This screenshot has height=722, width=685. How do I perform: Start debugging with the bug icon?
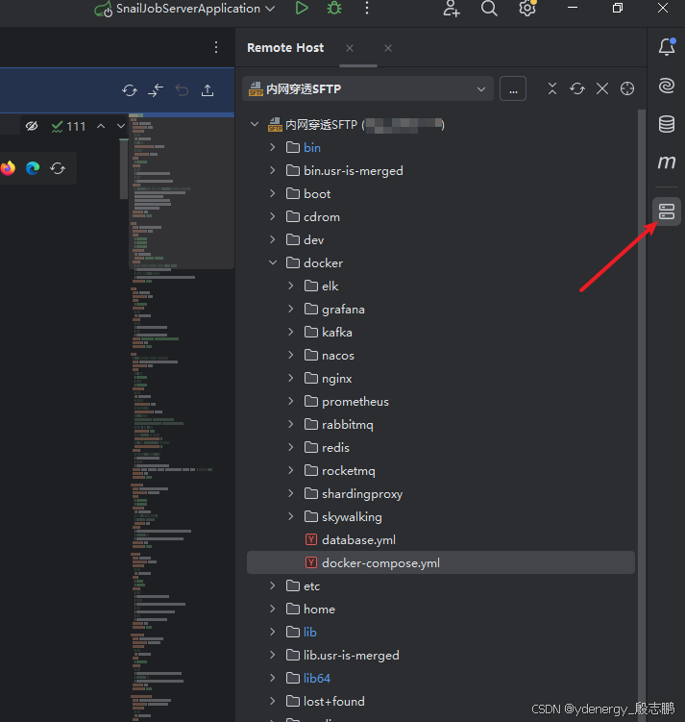pyautogui.click(x=333, y=9)
